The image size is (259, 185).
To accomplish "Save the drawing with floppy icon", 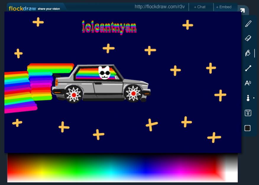I will [x=248, y=113].
